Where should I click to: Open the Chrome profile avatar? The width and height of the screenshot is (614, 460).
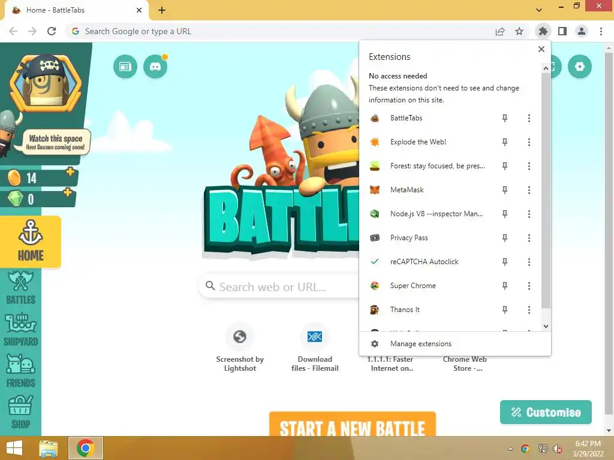coord(582,31)
